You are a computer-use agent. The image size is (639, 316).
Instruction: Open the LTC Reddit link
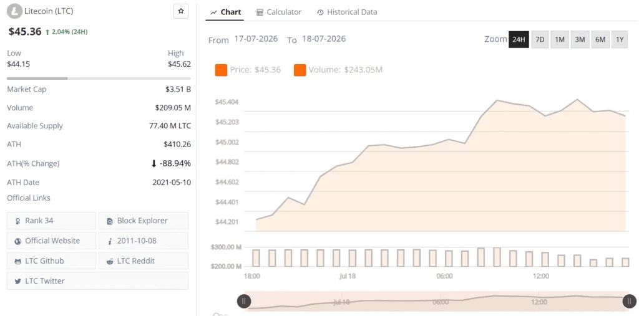pyautogui.click(x=144, y=261)
